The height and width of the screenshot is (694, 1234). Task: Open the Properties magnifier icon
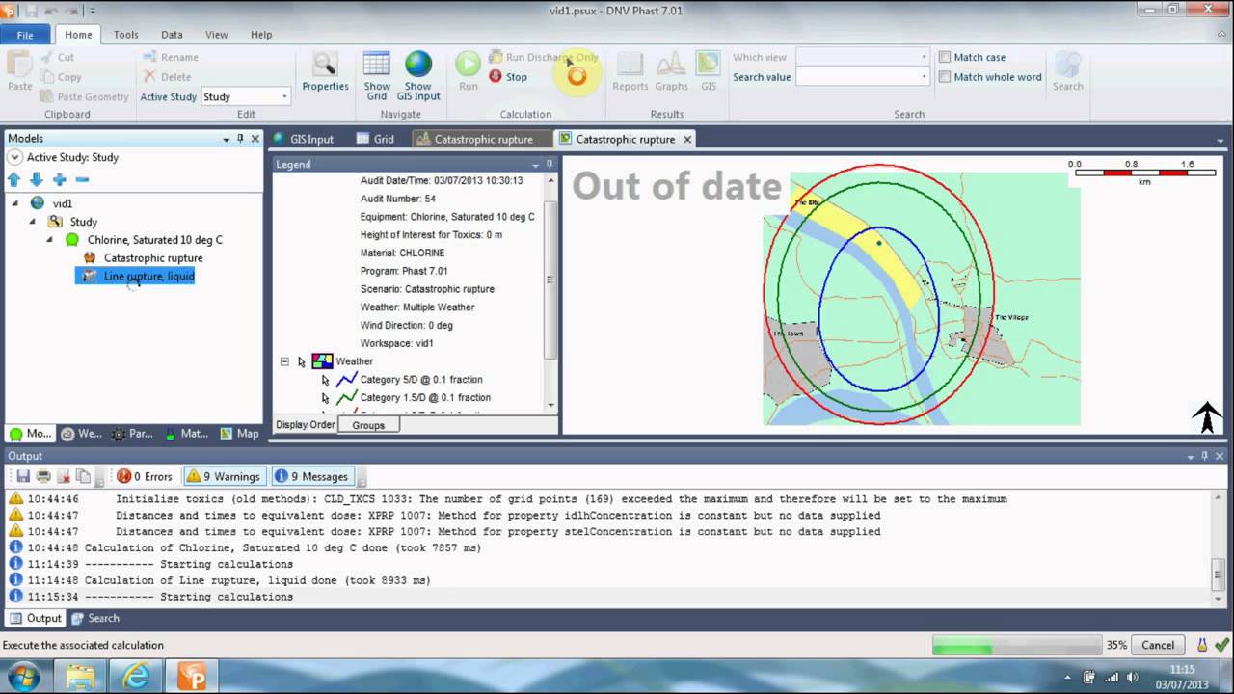325,66
